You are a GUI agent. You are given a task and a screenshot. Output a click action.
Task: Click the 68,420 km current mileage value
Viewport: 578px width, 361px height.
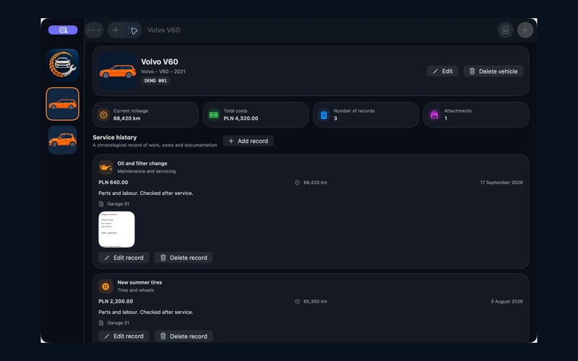127,118
